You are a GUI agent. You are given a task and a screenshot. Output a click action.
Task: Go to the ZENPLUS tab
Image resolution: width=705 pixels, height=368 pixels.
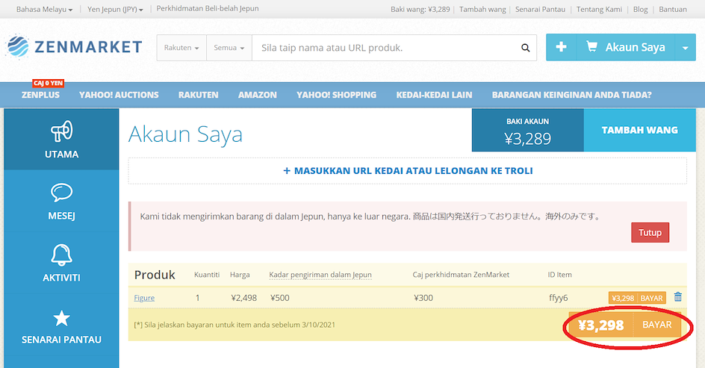40,95
